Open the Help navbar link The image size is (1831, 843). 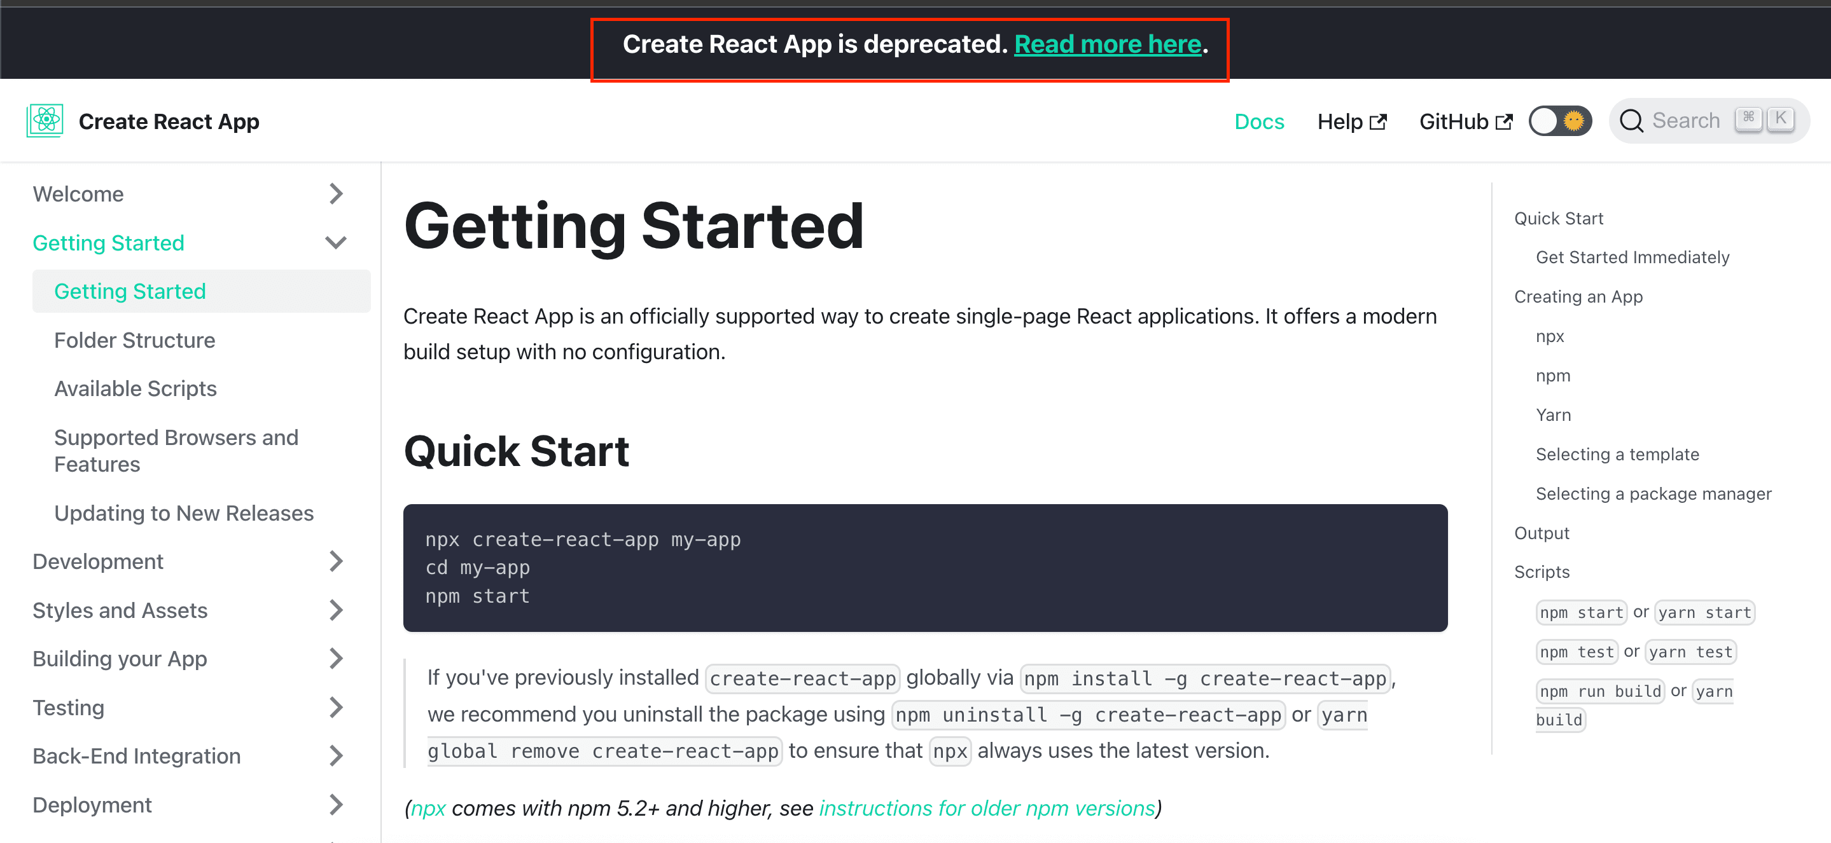[x=1351, y=122]
